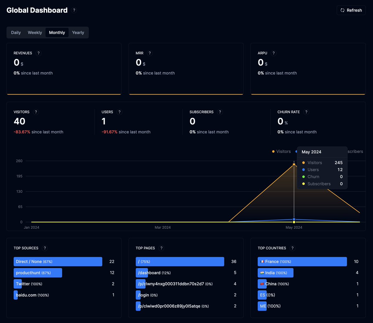Click the Mar 2024 x-axis label

163,228
